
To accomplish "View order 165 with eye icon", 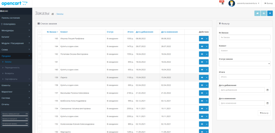I will click(202, 39).
